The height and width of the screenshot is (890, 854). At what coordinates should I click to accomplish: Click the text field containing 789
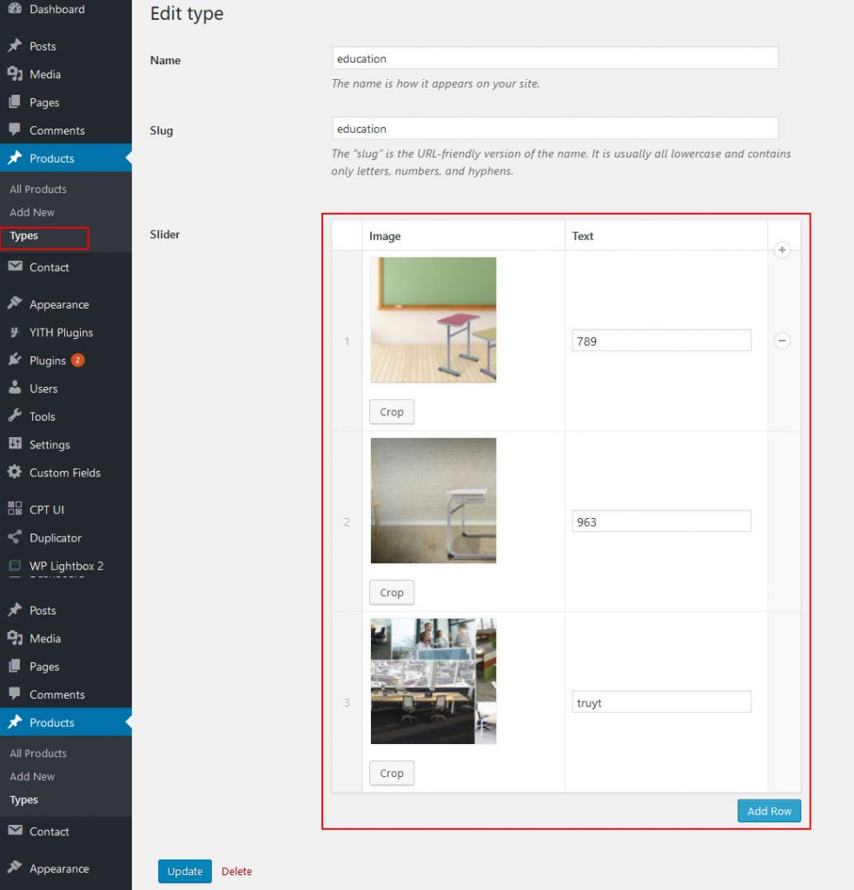pos(661,341)
